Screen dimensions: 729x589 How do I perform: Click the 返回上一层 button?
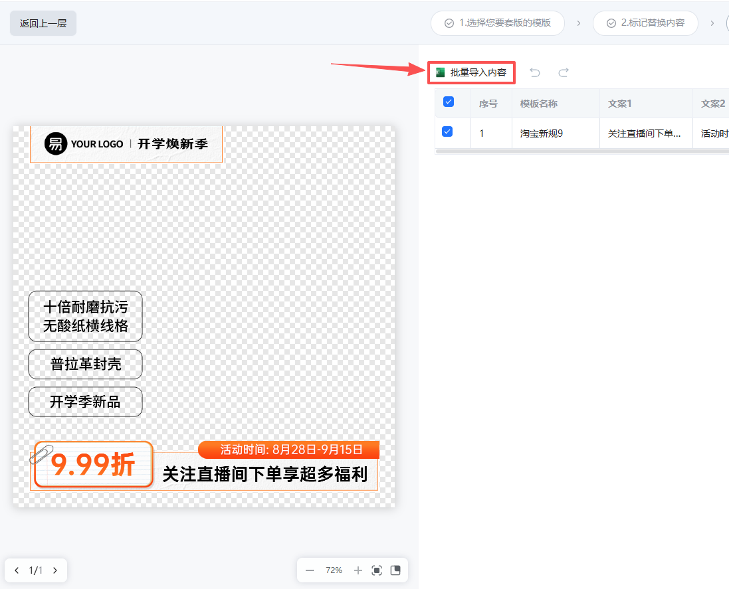click(43, 22)
